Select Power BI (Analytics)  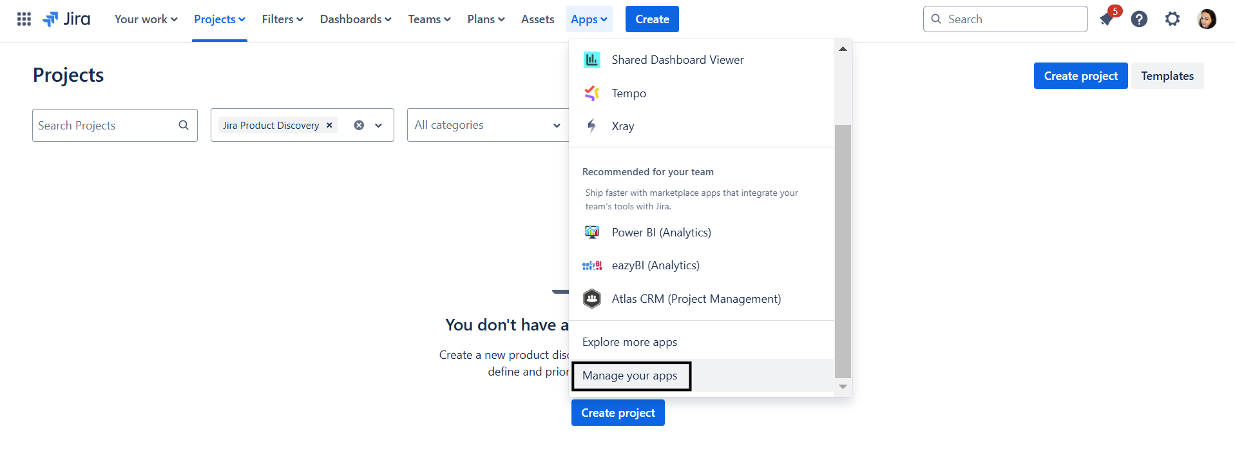tap(702, 233)
